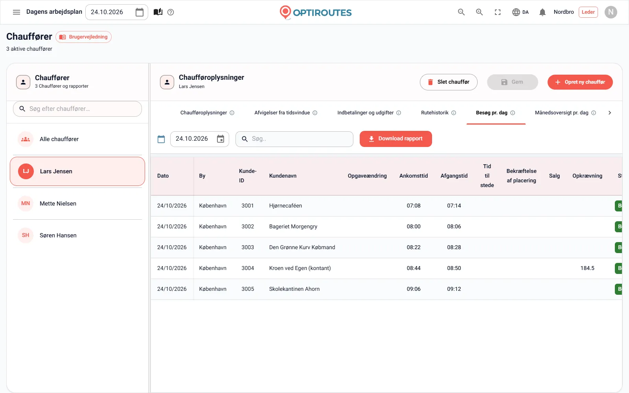Select driver Lars Jensen
Screen dimensions: 629x393
coord(77,171)
